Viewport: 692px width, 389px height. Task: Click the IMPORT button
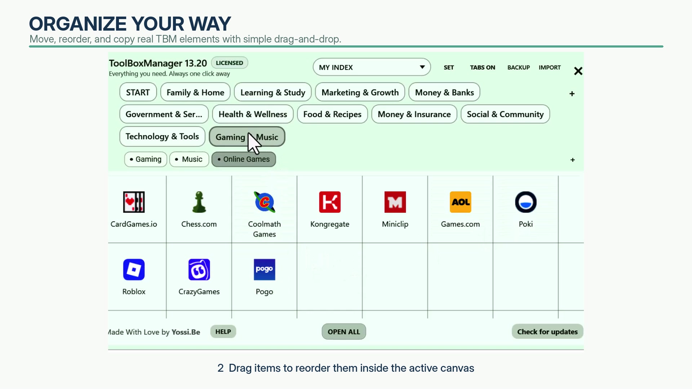click(x=550, y=67)
